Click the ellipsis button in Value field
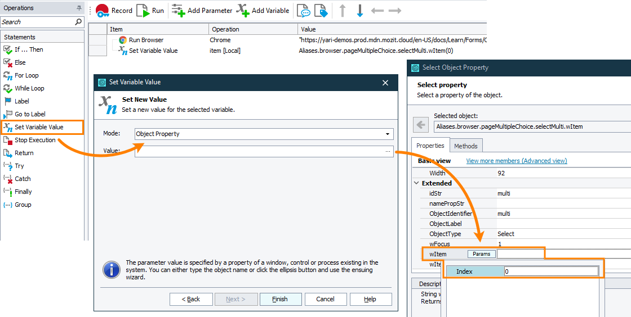This screenshot has width=631, height=317. pos(388,151)
